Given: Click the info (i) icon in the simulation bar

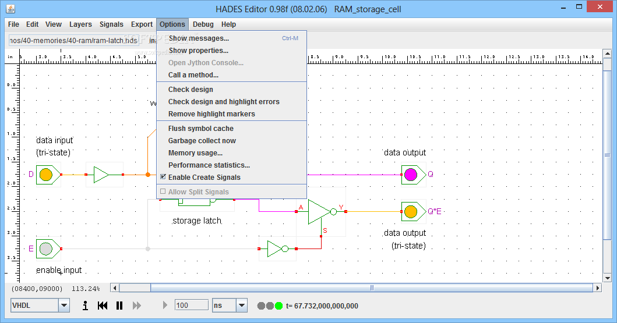Looking at the screenshot, I should tap(85, 306).
